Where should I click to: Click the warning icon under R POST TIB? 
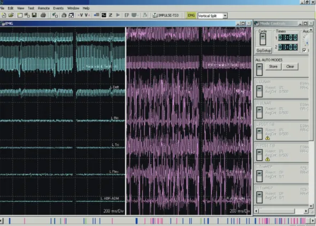[267, 159]
